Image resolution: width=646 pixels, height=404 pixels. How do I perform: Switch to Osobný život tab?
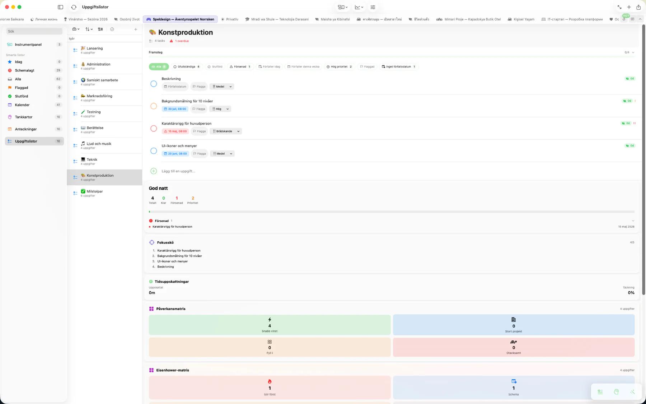pyautogui.click(x=127, y=19)
